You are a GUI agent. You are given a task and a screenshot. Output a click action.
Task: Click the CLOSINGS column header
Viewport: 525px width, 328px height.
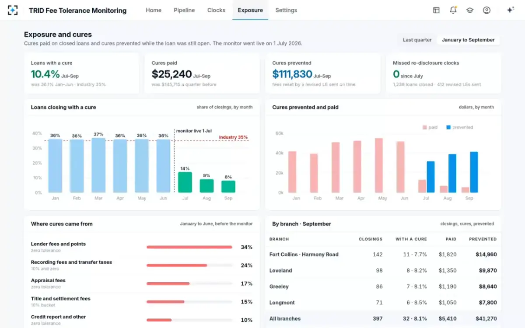pos(371,239)
